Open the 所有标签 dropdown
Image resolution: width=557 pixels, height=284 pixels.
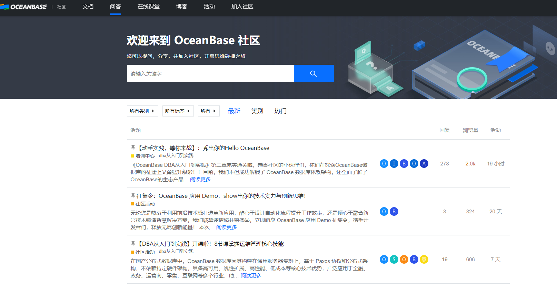pos(178,111)
